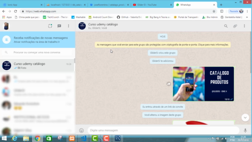This screenshot has height=142, width=252.
Task: Open the Windows Store taskbar icon
Action: [49, 138]
